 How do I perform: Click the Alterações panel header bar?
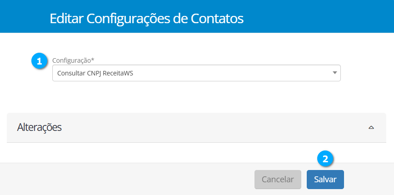204,127
